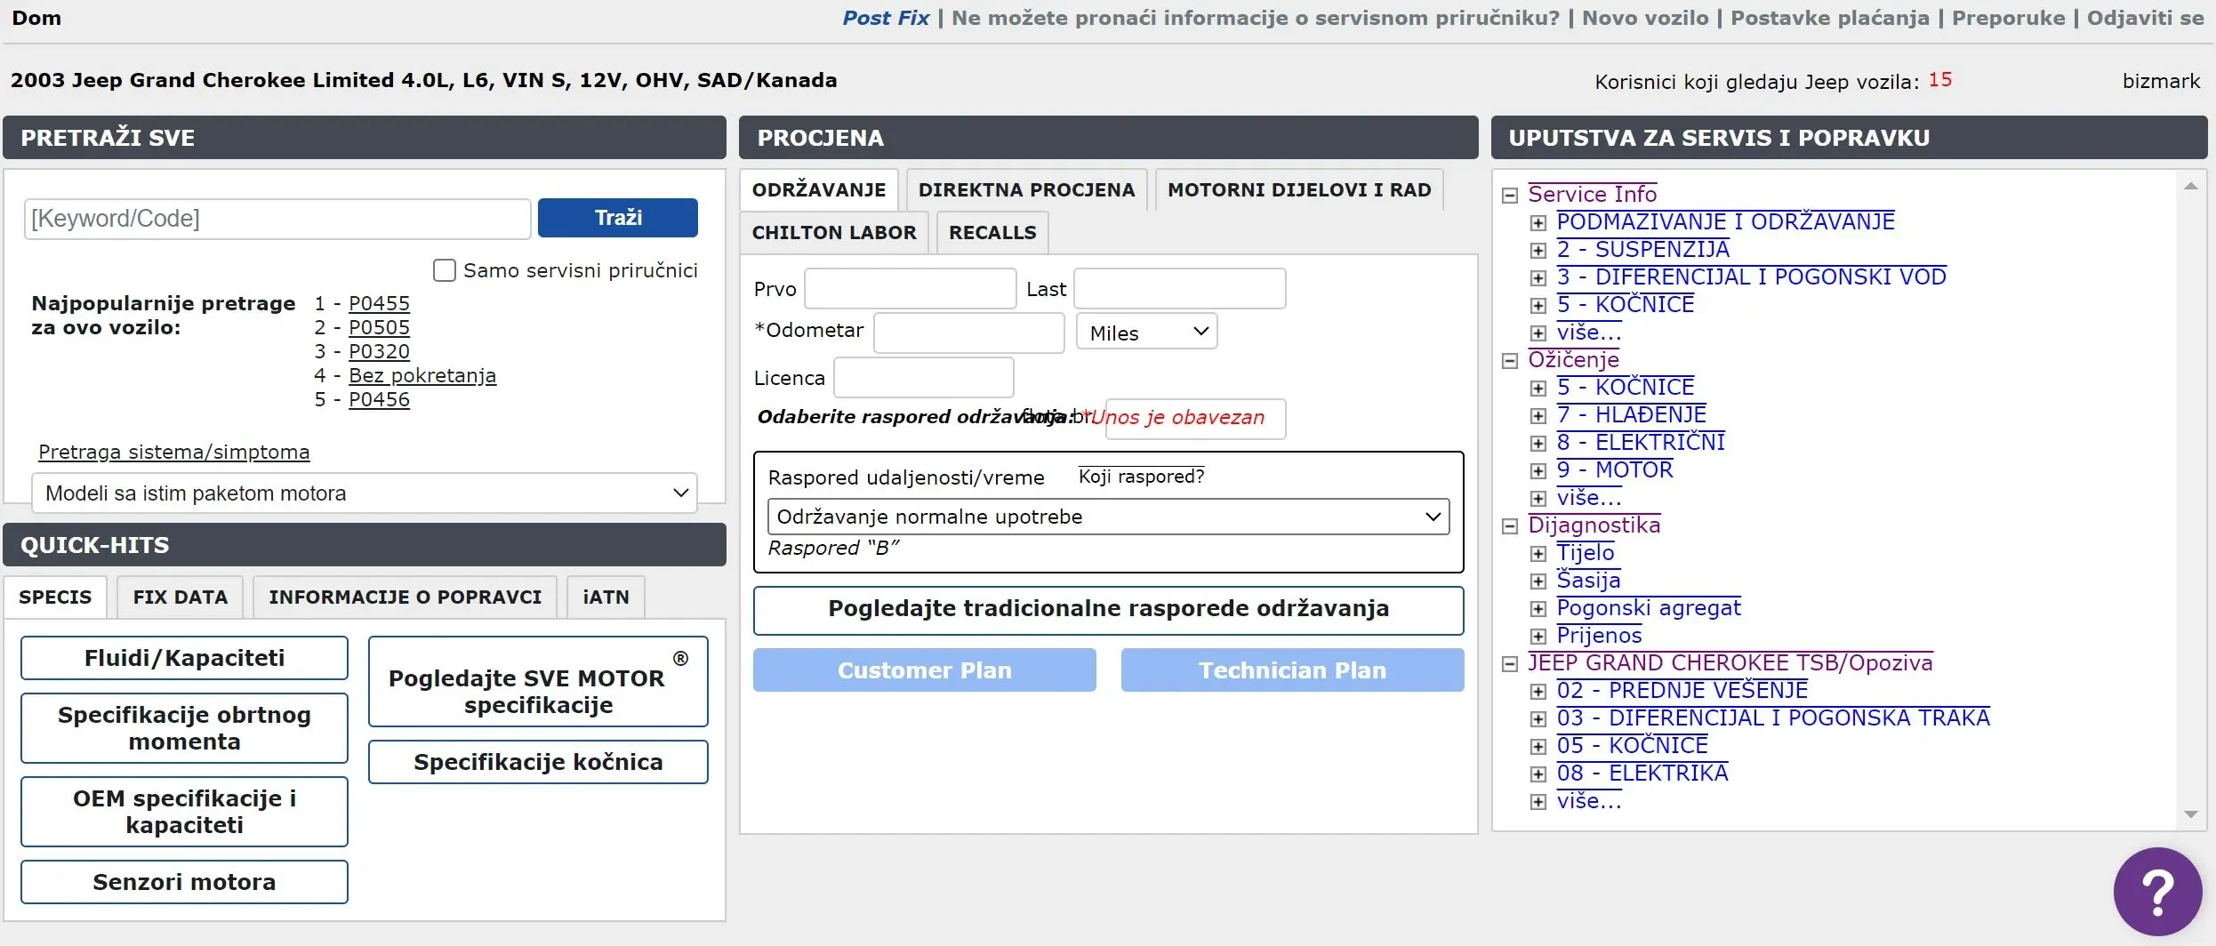Select the SPECIS quick-hits tab

pyautogui.click(x=55, y=597)
